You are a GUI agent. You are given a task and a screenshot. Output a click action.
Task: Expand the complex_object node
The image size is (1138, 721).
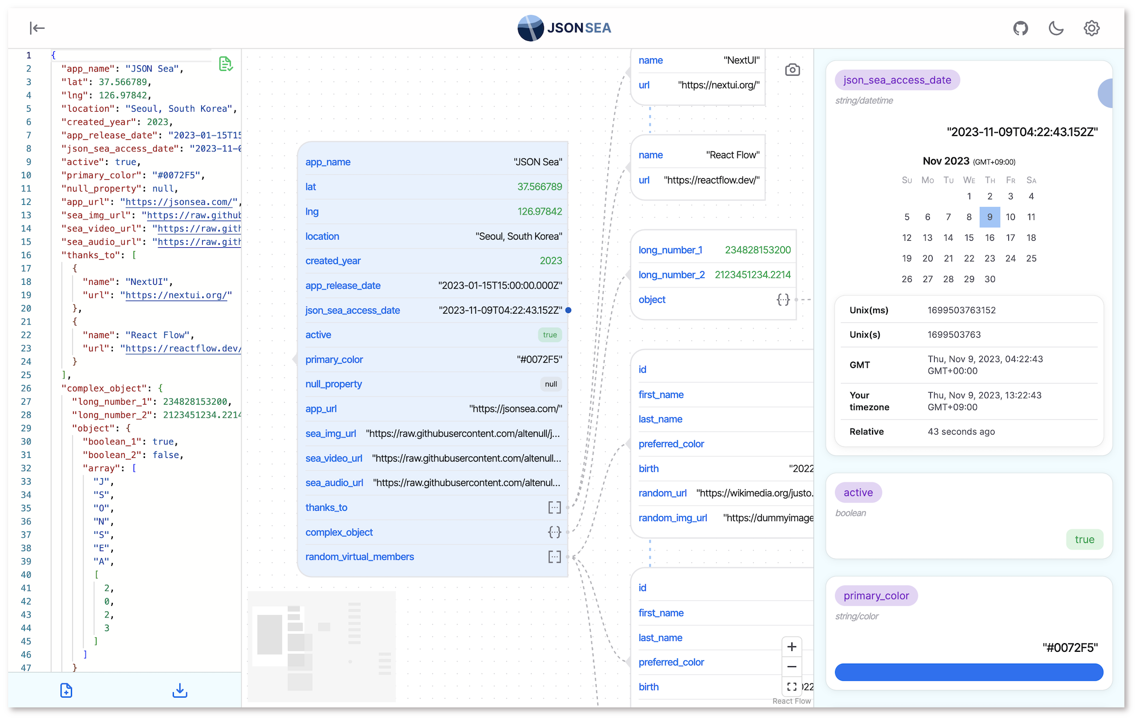(x=554, y=533)
